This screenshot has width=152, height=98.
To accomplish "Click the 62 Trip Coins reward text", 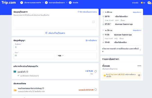I will [x=113, y=75].
